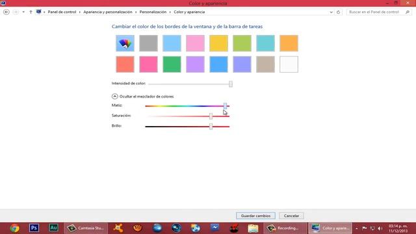Open Adobe Audition from the taskbar
Screen dimensions: 416x234
point(53,228)
